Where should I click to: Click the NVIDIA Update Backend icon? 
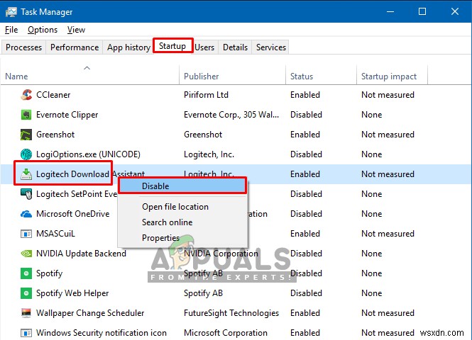[26, 254]
